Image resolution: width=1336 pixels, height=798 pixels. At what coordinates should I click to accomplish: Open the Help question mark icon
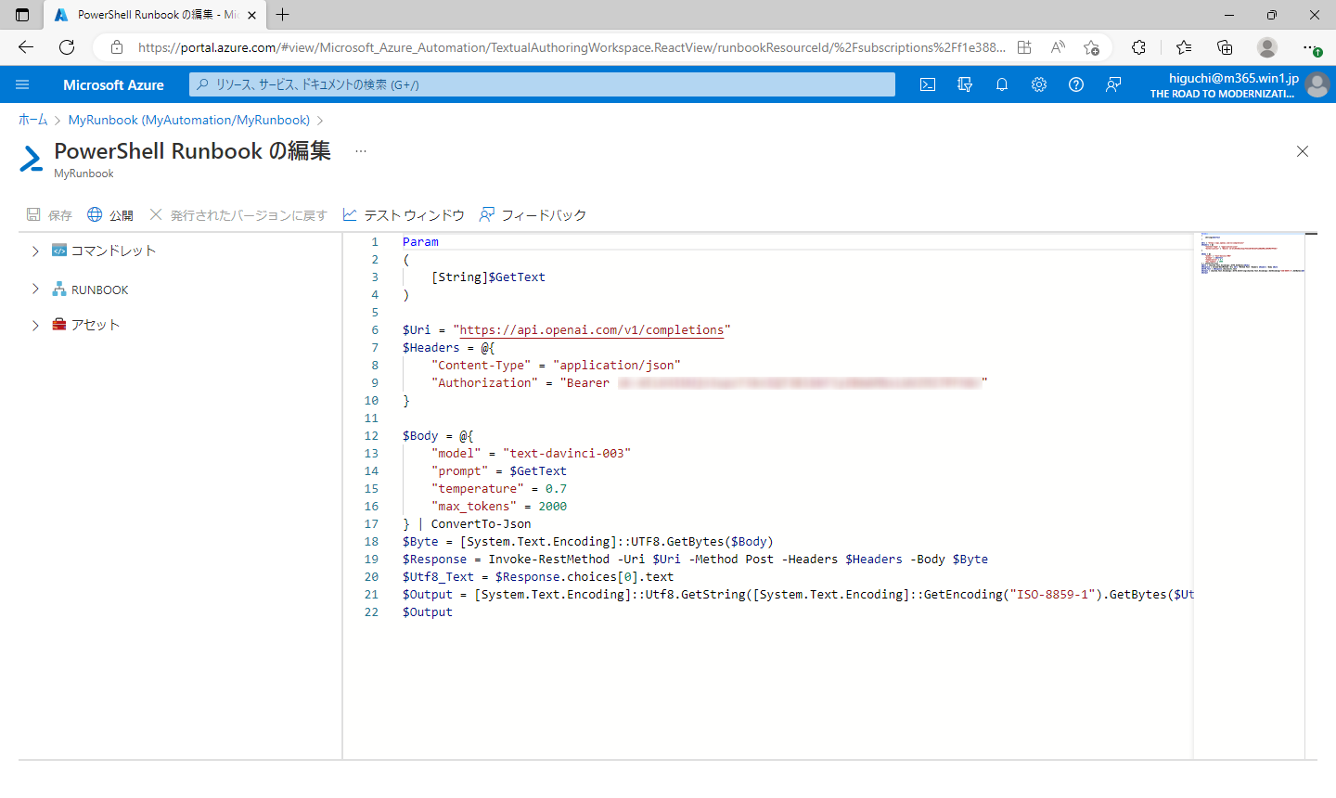tap(1076, 84)
